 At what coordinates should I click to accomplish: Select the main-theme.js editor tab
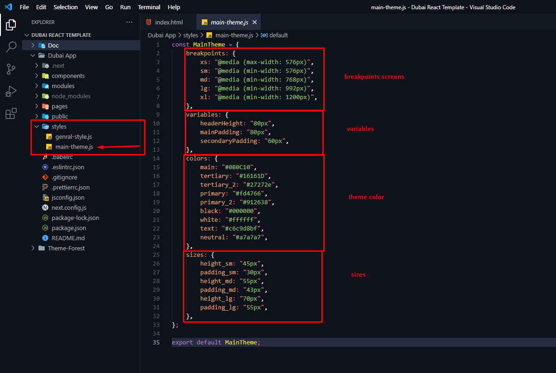[229, 22]
